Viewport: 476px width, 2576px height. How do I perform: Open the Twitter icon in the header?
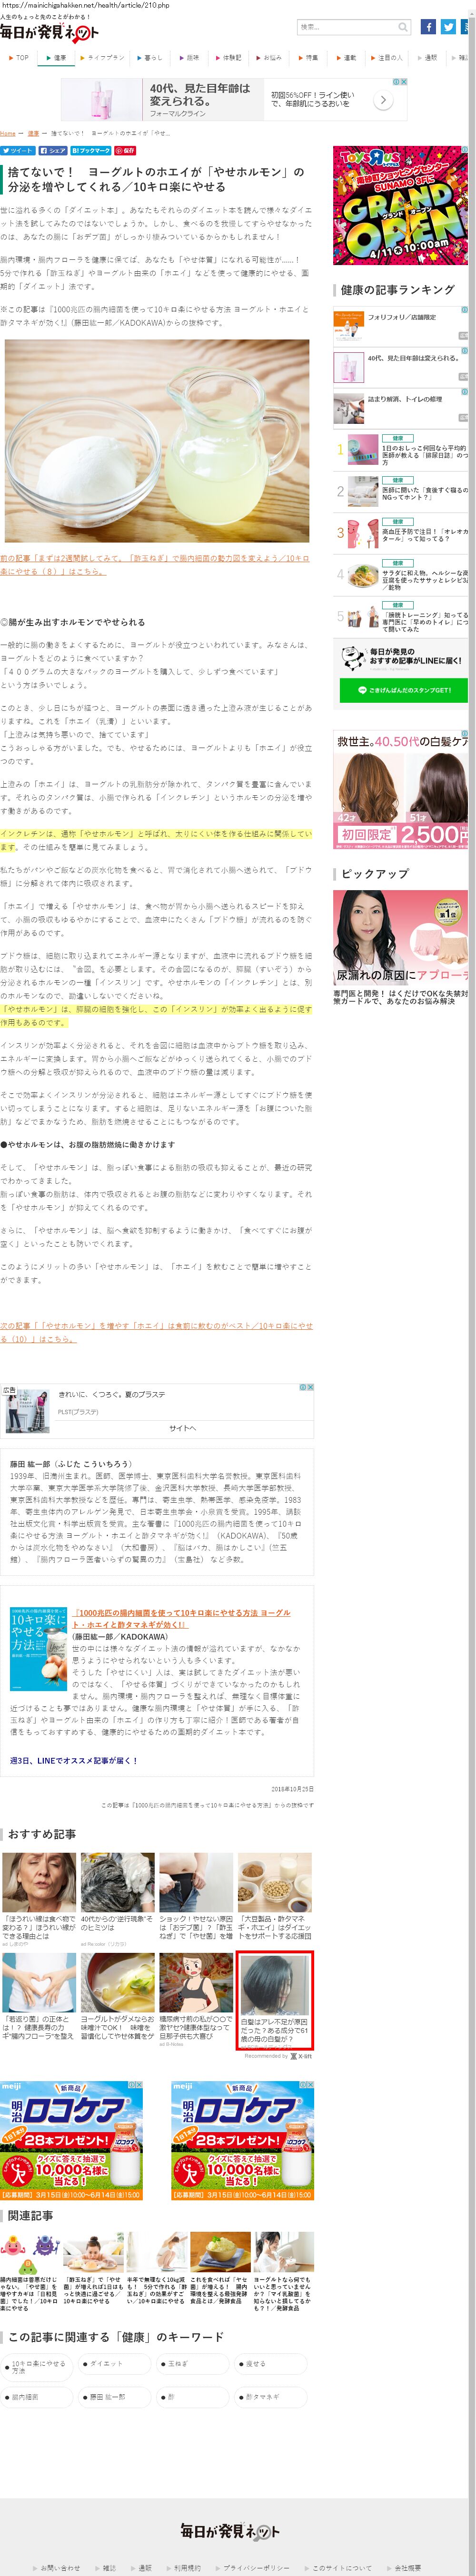pos(448,27)
